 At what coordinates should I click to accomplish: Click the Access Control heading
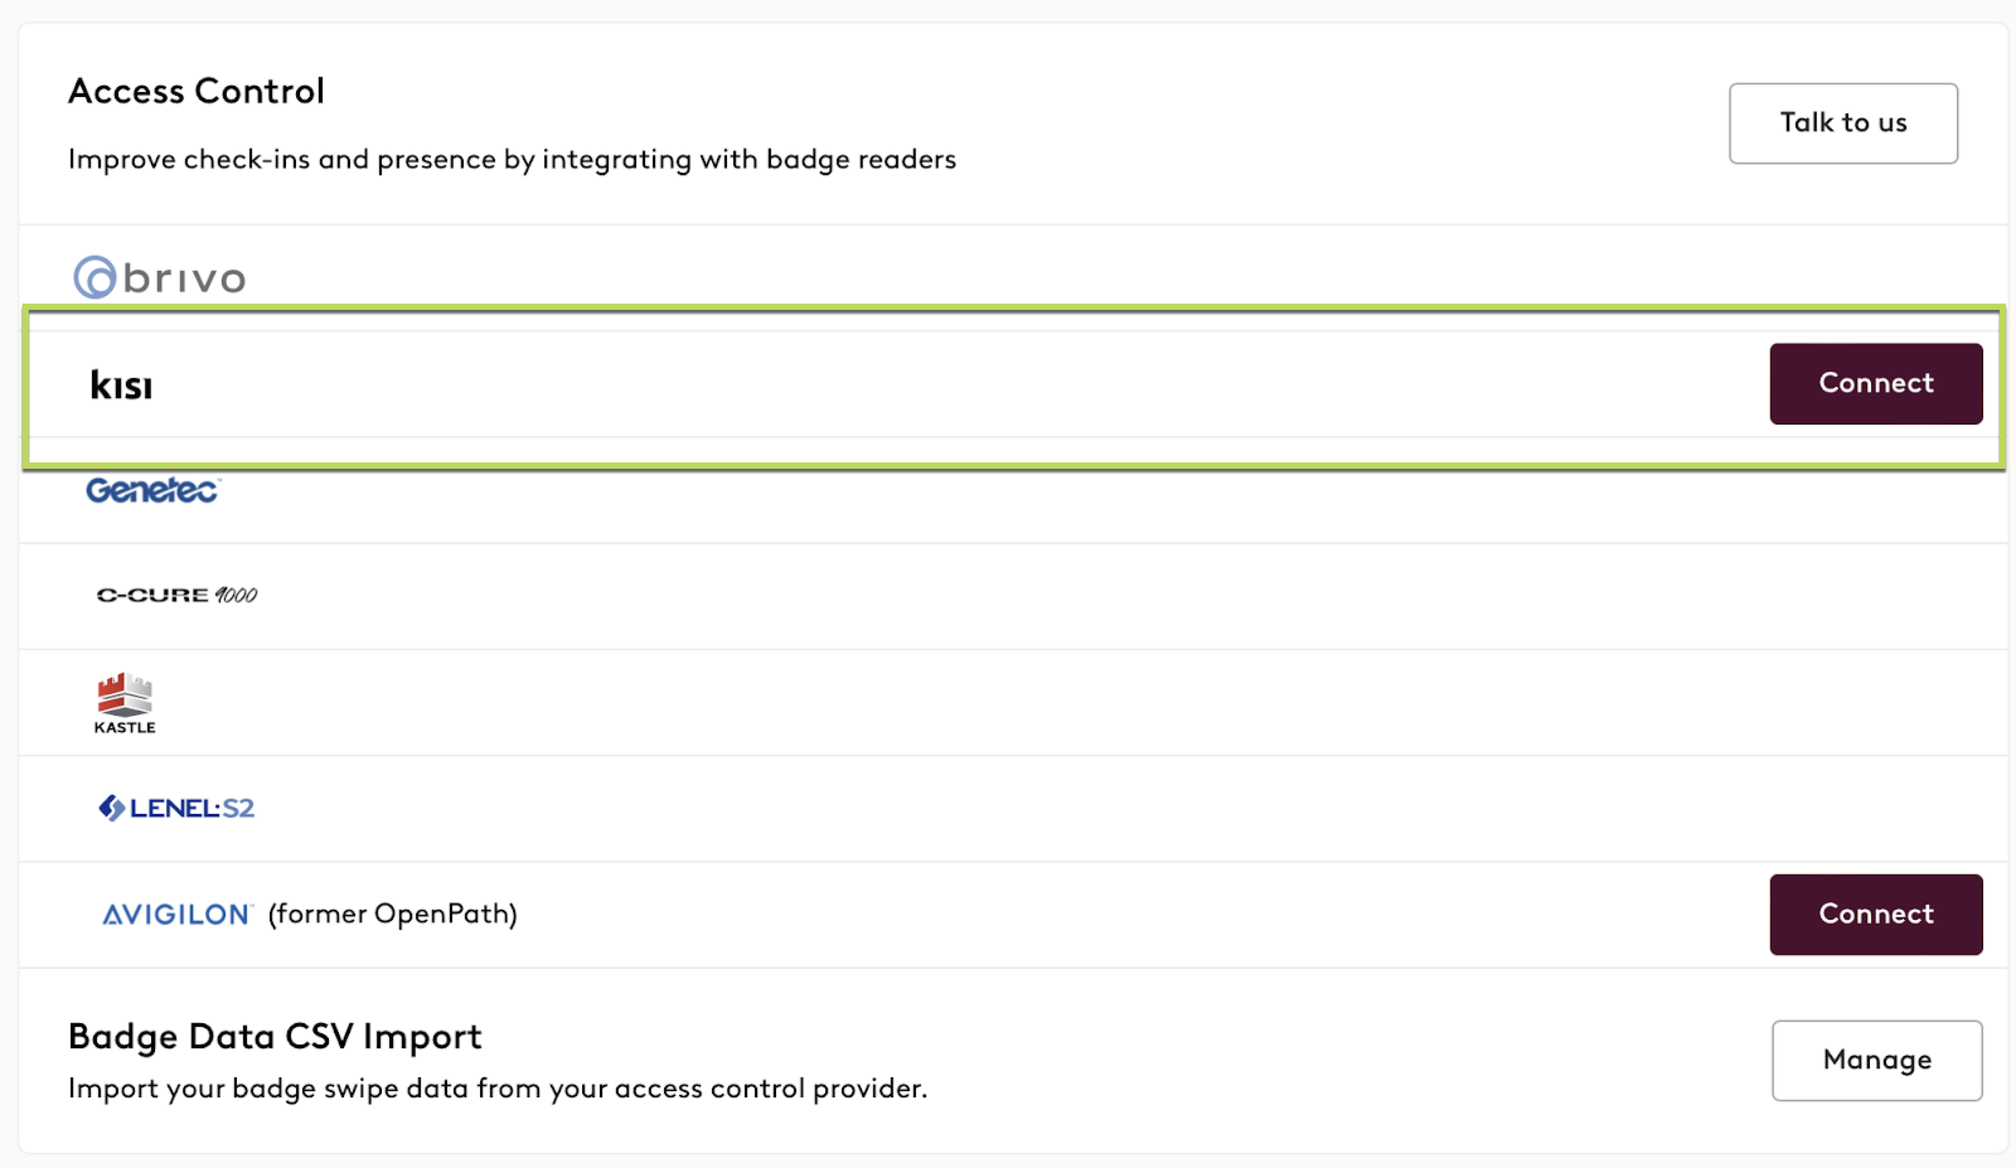tap(196, 91)
